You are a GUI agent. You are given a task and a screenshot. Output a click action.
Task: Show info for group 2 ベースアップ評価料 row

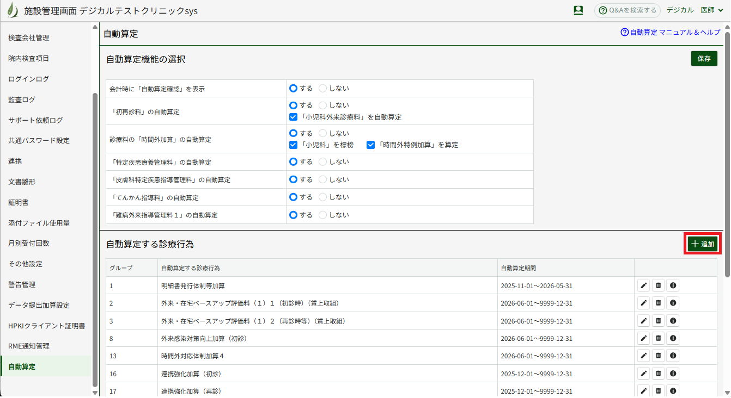coord(673,303)
